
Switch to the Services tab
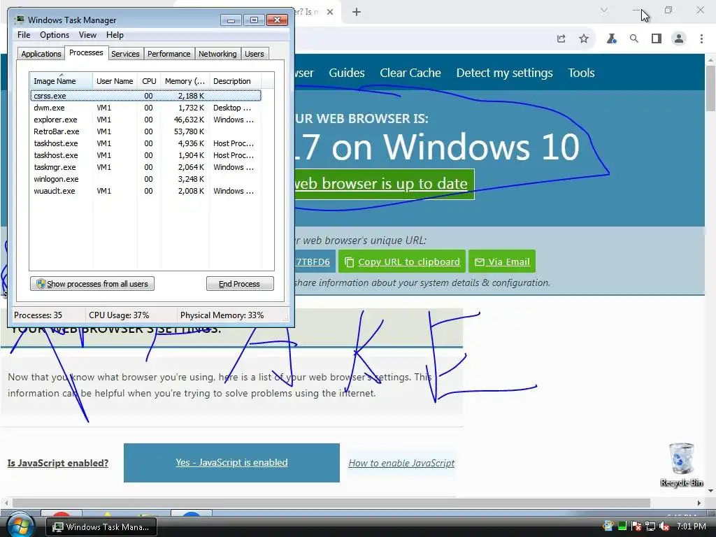(125, 54)
